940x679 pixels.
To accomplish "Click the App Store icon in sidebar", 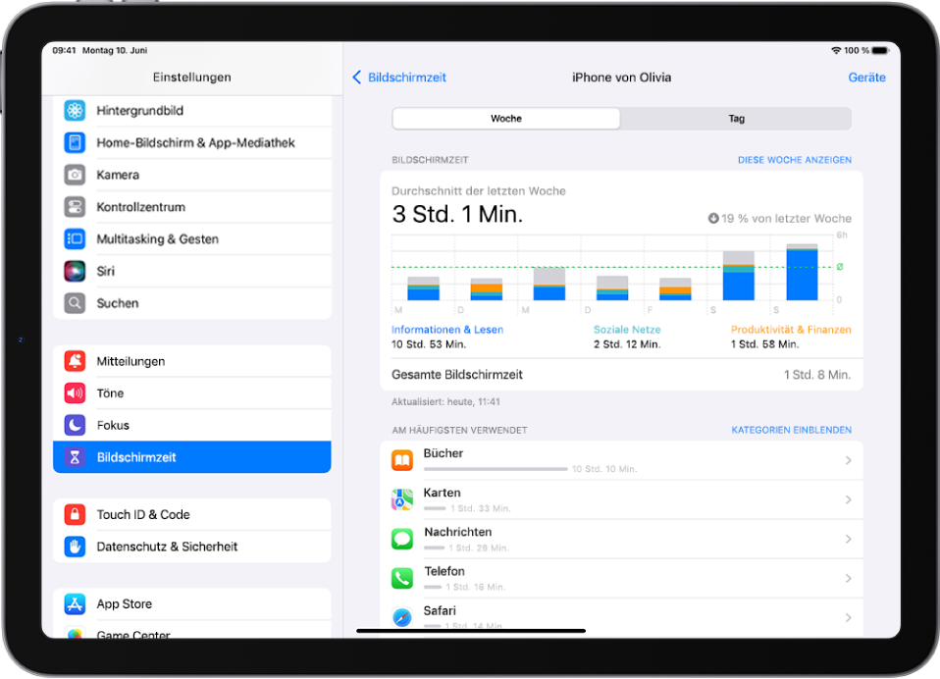I will pyautogui.click(x=75, y=603).
